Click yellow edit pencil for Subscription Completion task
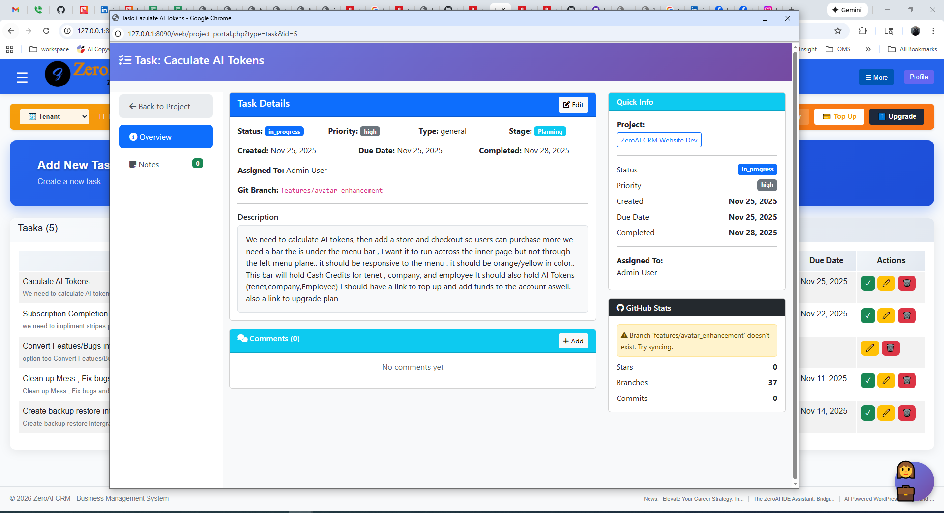The image size is (944, 513). coord(886,316)
